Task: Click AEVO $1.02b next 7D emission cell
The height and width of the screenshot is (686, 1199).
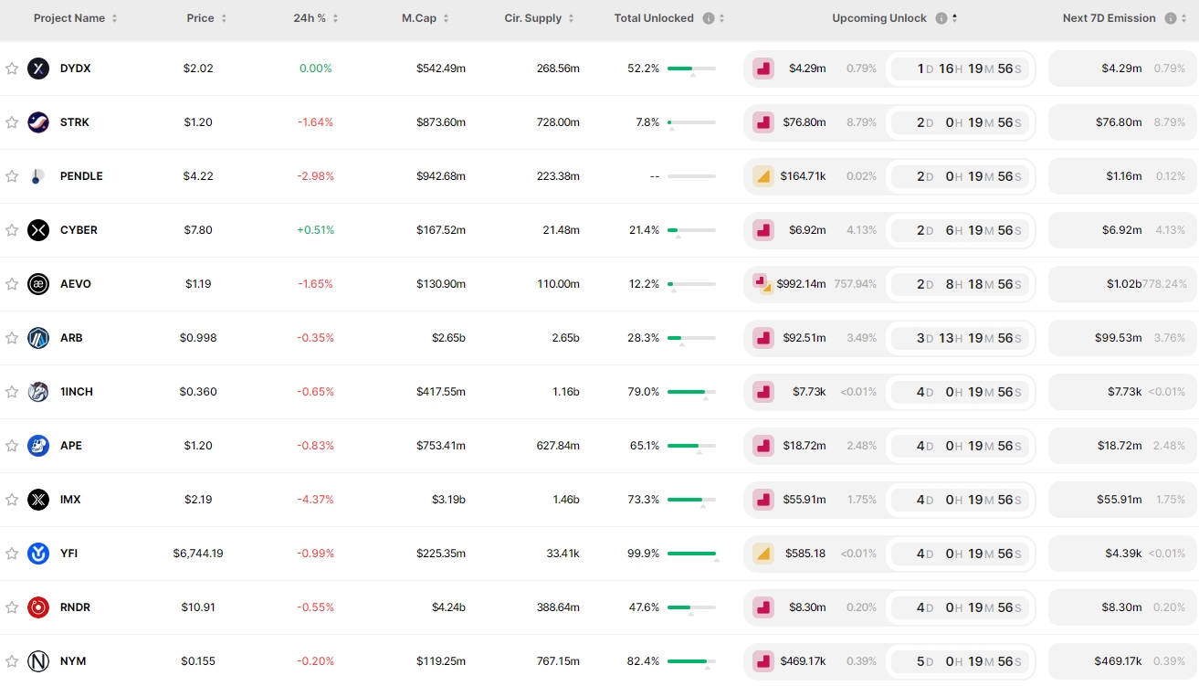Action: [1121, 284]
